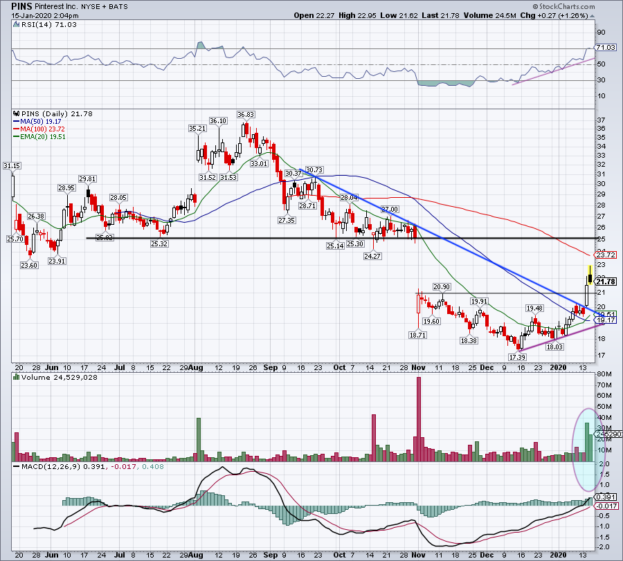Click the 18.03 price label
Image resolution: width=623 pixels, height=561 pixels.
[x=554, y=347]
